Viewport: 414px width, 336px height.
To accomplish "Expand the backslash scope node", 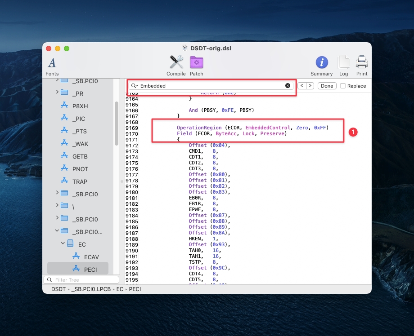I will [57, 205].
